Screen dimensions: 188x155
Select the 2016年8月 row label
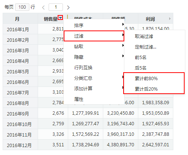[18, 103]
